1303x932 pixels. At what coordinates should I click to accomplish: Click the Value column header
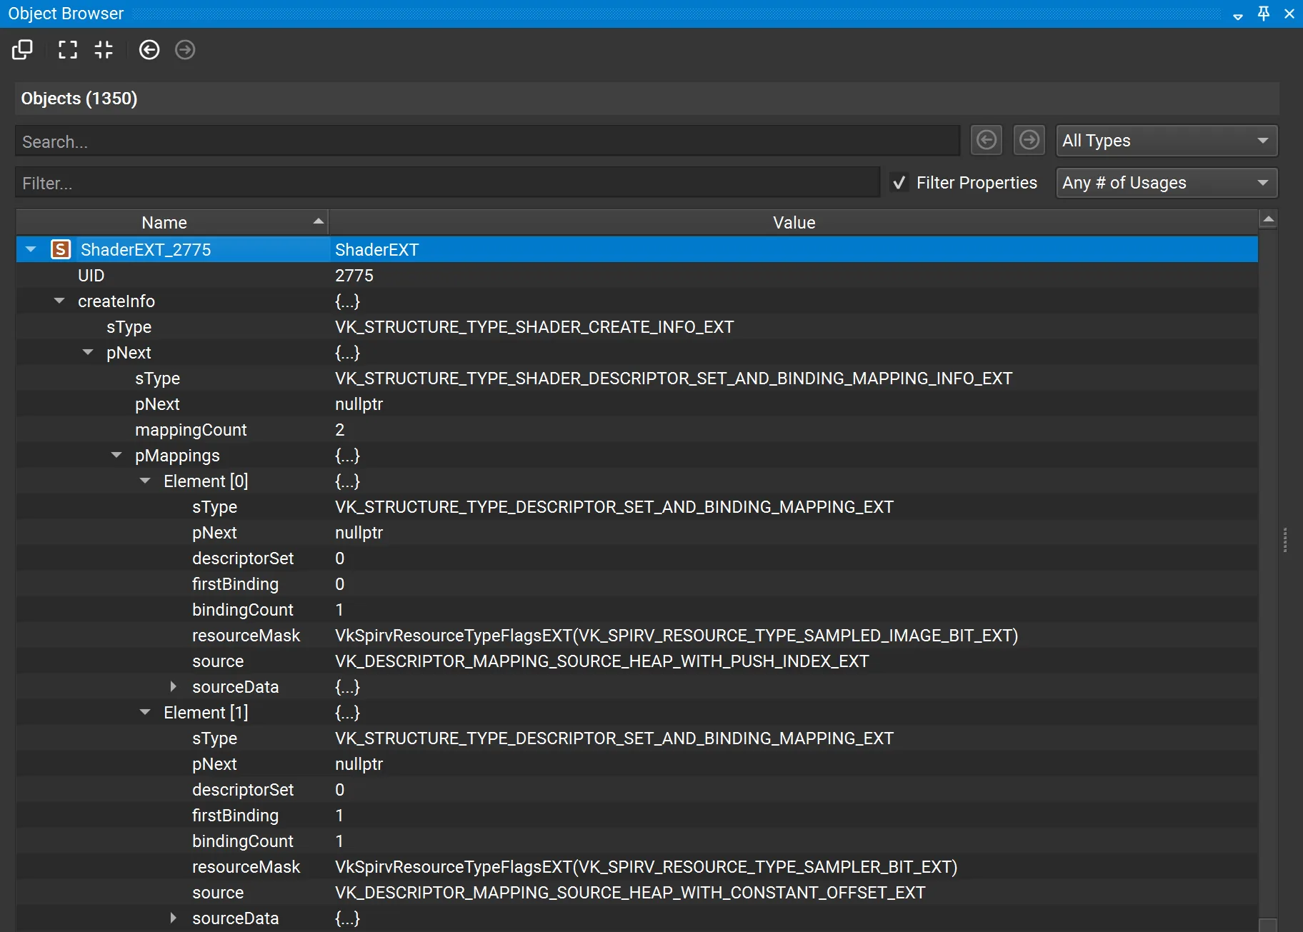(x=794, y=222)
